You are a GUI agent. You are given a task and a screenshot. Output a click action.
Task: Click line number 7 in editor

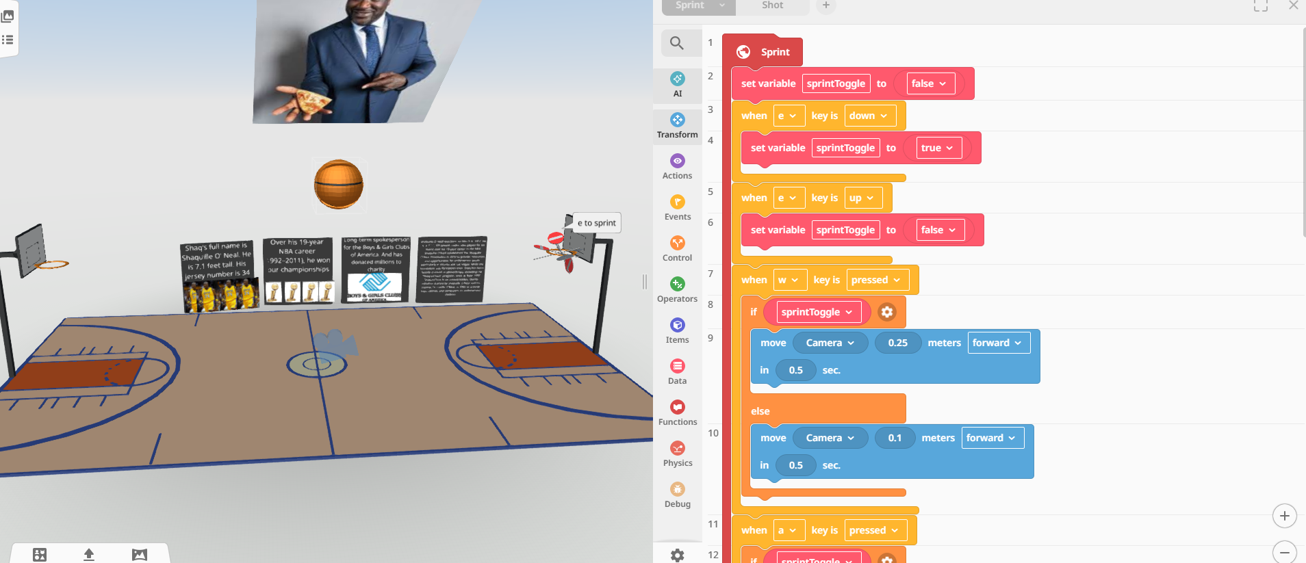[x=710, y=274]
